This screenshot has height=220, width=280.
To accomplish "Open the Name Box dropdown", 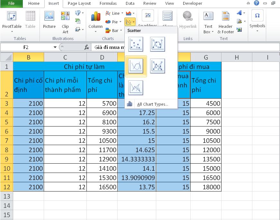I will pyautogui.click(x=55, y=47).
